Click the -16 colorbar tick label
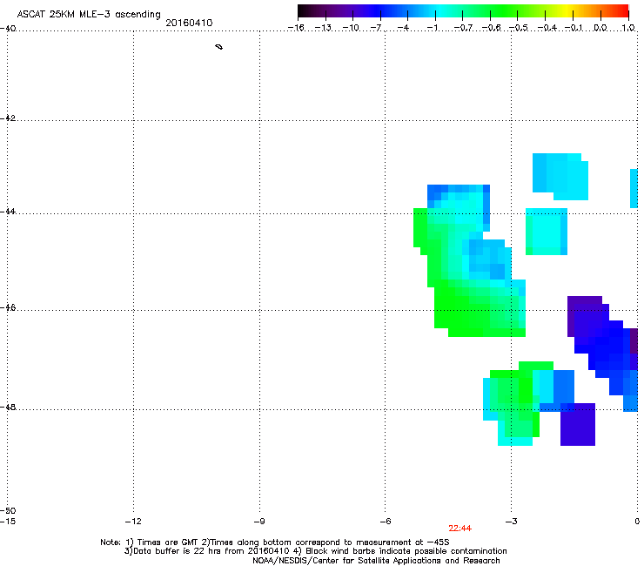The height and width of the screenshot is (566, 644). point(296,28)
